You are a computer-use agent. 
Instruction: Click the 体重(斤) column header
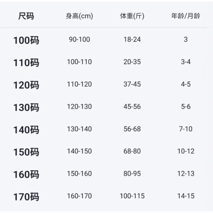[x=132, y=16]
